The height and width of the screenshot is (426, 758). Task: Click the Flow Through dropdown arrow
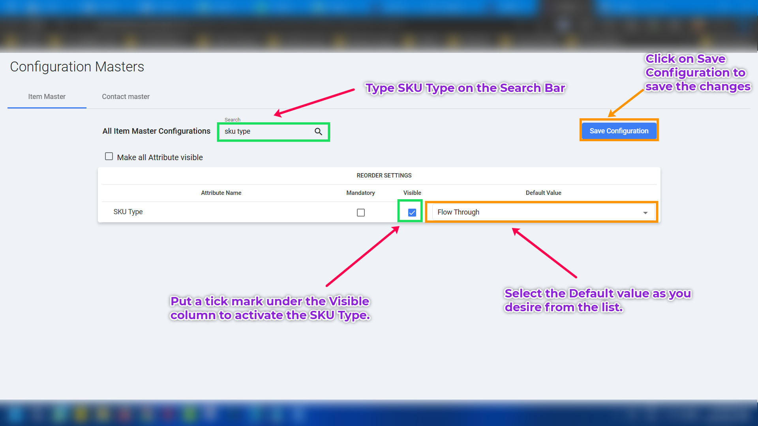pos(645,213)
